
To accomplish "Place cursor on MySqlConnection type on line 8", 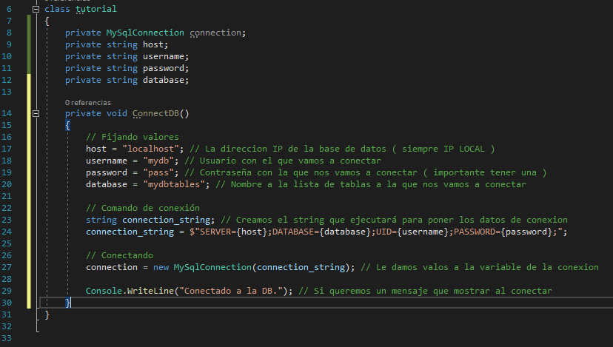I will (145, 33).
